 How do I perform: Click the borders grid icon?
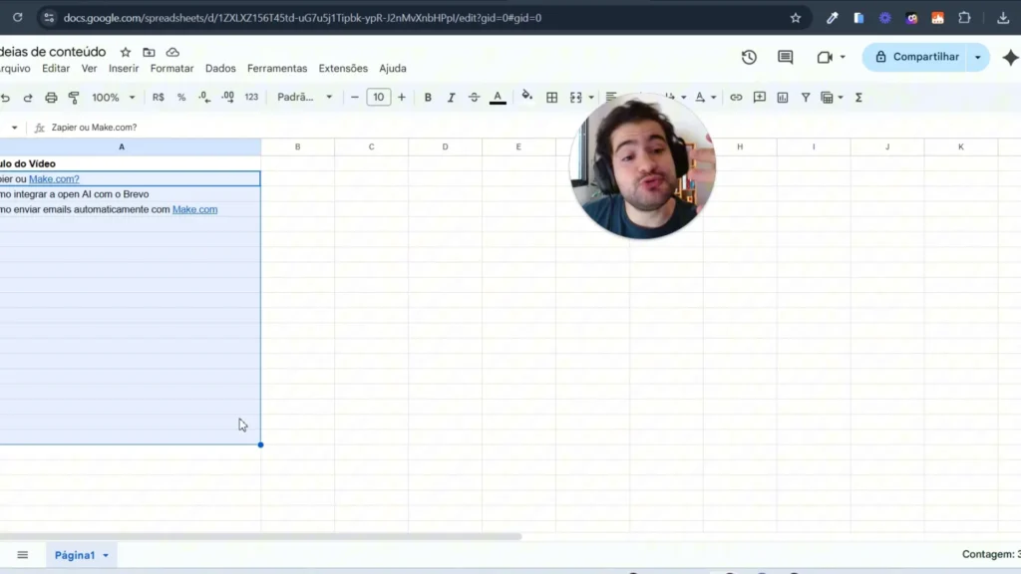click(551, 98)
